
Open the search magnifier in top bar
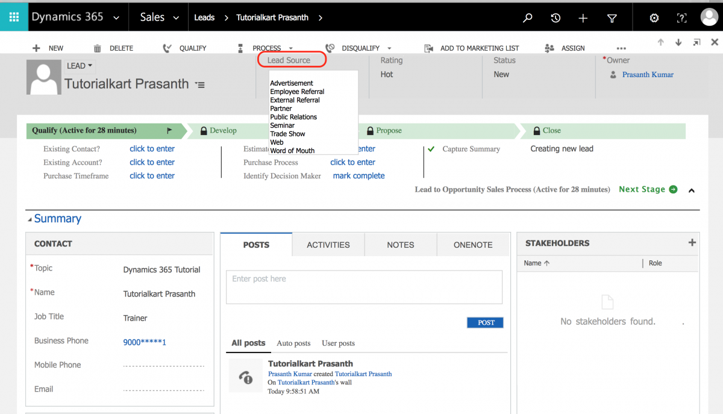coord(528,18)
